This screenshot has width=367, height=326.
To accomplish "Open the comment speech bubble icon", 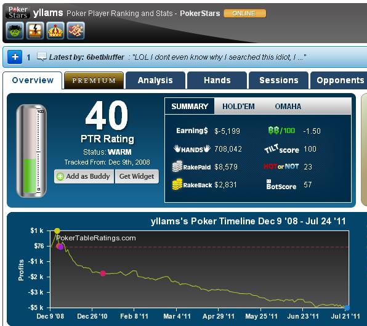I will (42, 57).
